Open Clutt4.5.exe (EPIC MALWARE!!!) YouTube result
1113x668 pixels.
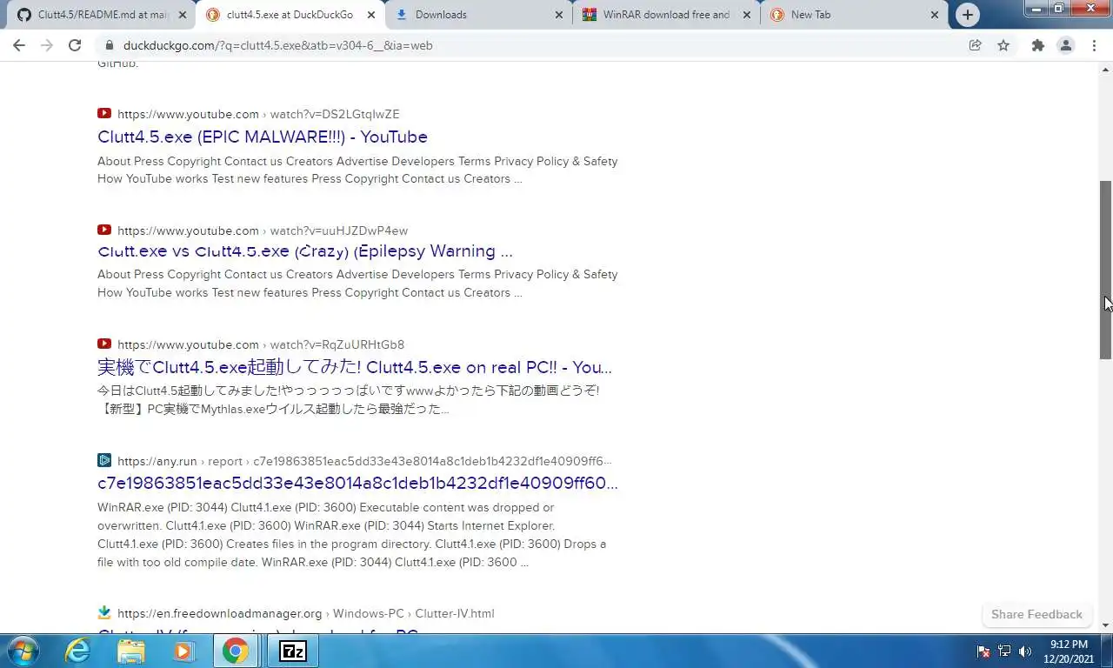click(x=263, y=137)
